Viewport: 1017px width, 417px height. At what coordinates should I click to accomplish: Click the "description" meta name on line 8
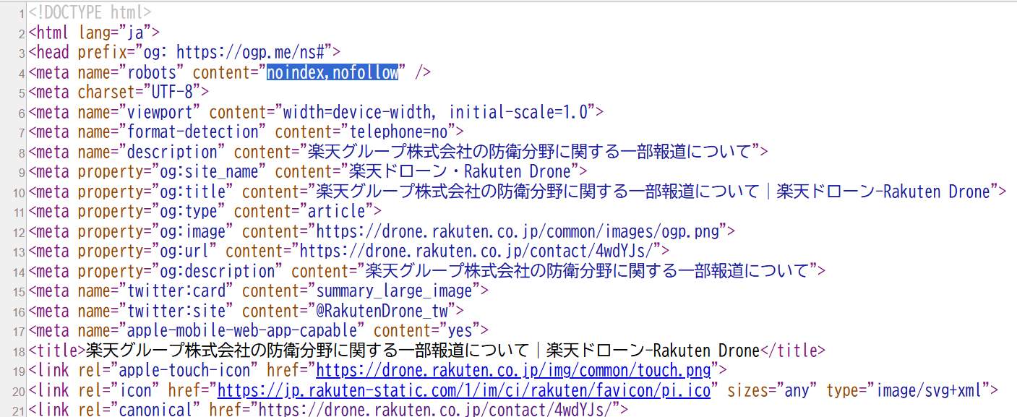tap(171, 152)
